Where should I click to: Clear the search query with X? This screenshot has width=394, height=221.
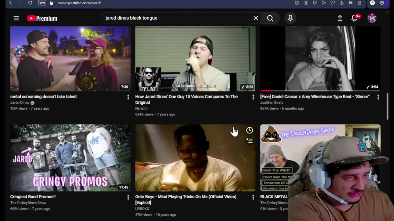256,18
